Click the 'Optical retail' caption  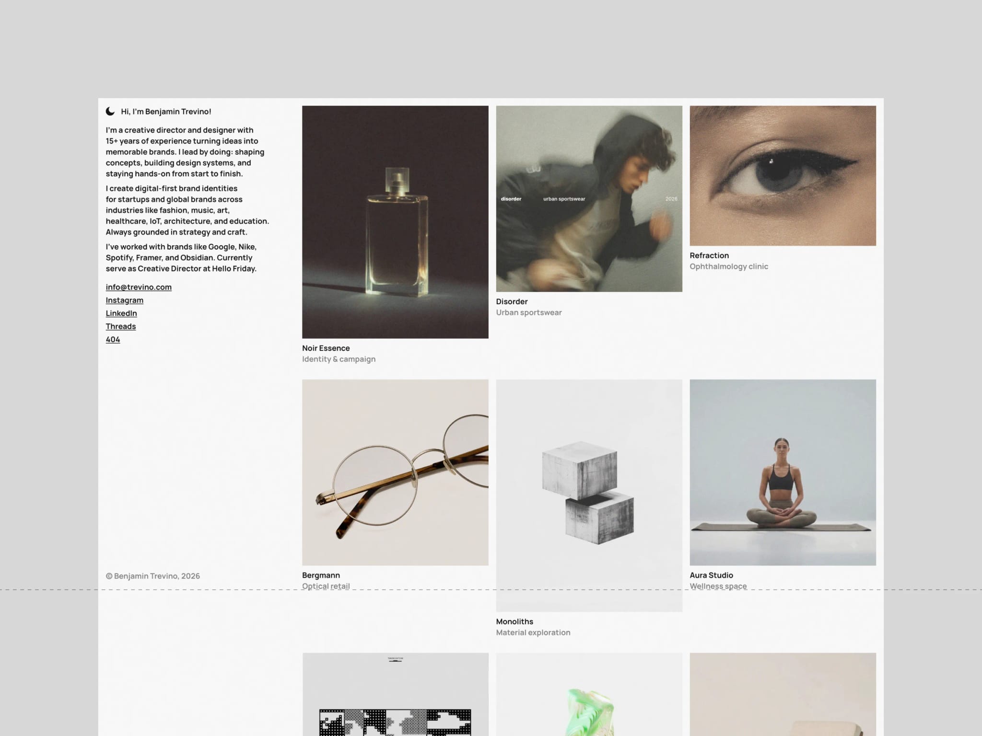pyautogui.click(x=326, y=586)
